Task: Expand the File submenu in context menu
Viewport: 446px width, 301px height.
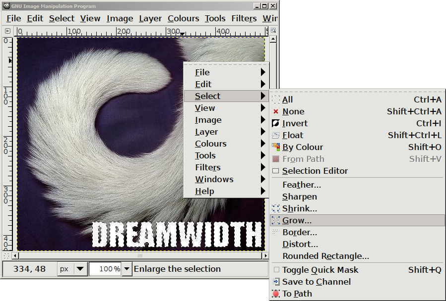Action: pos(226,72)
